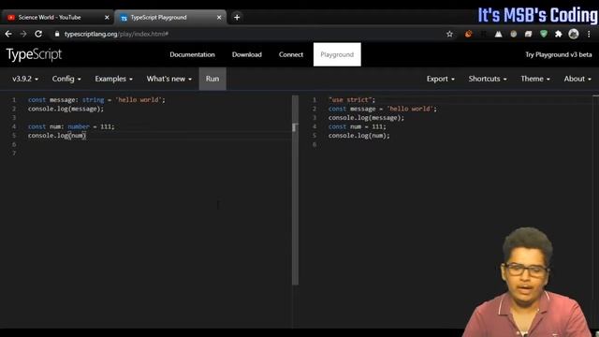Image resolution: width=599 pixels, height=337 pixels.
Task: Click 'console.log(message);' in the left editor
Action: point(66,109)
